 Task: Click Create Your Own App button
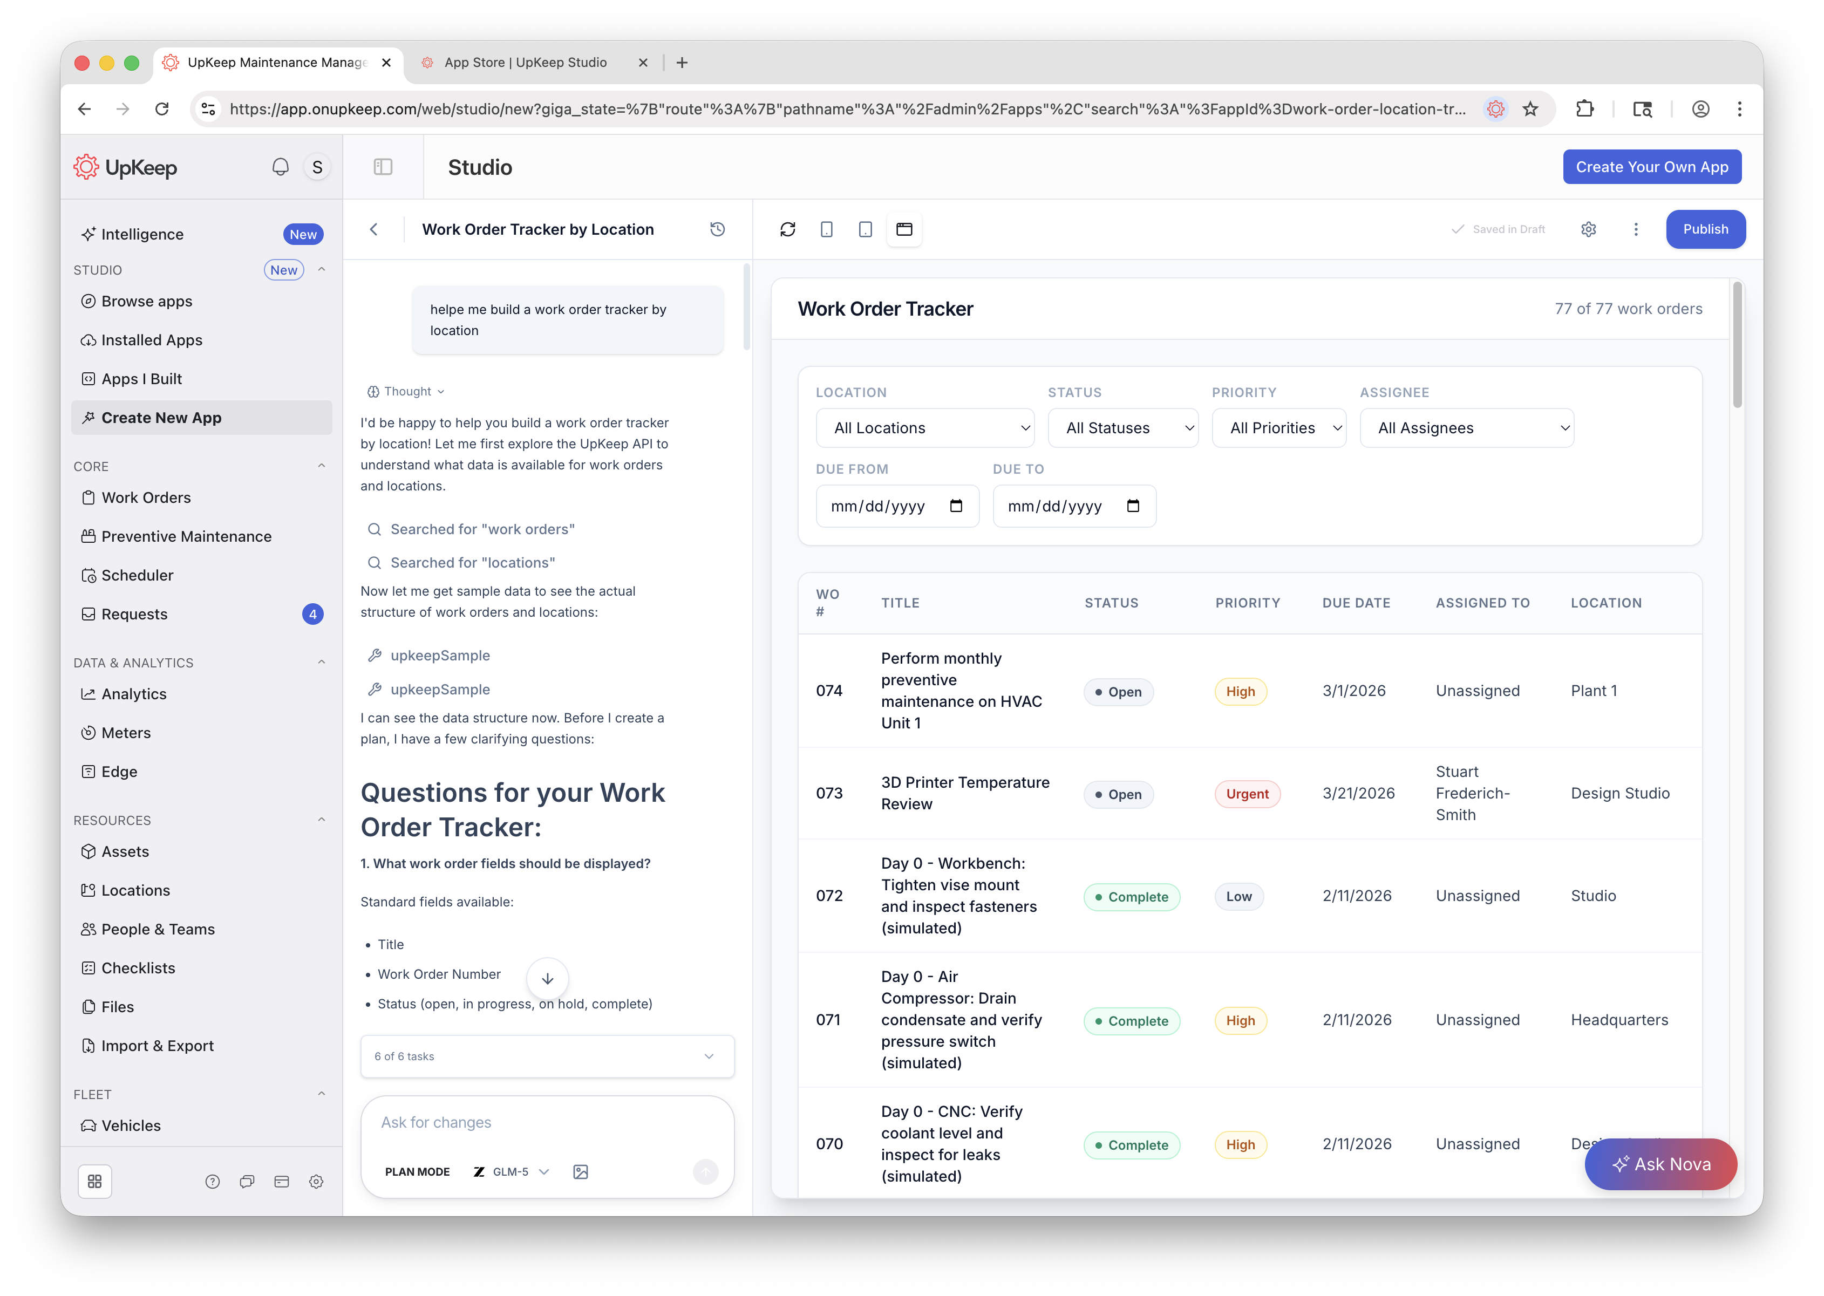1651,167
